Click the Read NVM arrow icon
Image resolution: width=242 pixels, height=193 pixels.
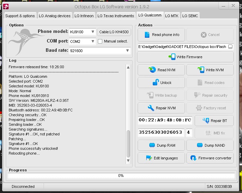152,70
